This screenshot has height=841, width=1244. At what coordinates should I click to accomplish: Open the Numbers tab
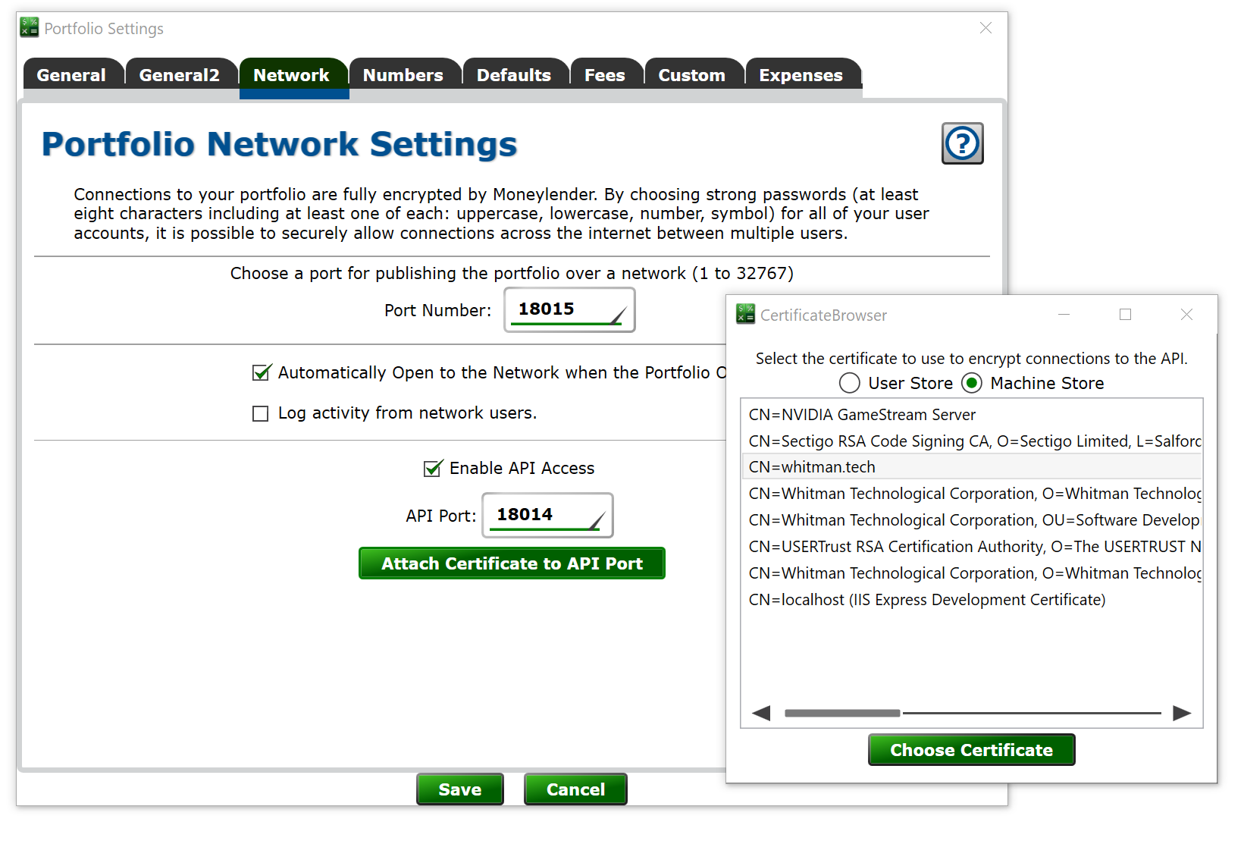(x=403, y=75)
